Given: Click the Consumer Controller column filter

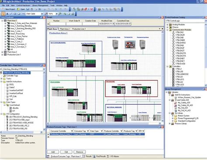Looking at the screenshot, I should point(72,131).
